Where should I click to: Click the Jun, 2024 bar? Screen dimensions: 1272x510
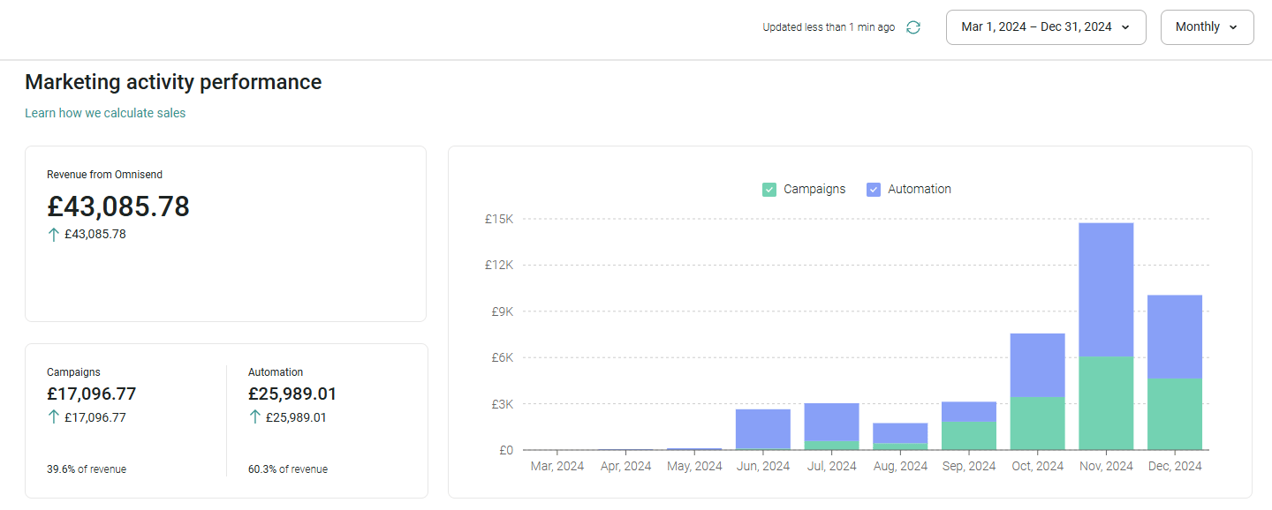pyautogui.click(x=763, y=429)
